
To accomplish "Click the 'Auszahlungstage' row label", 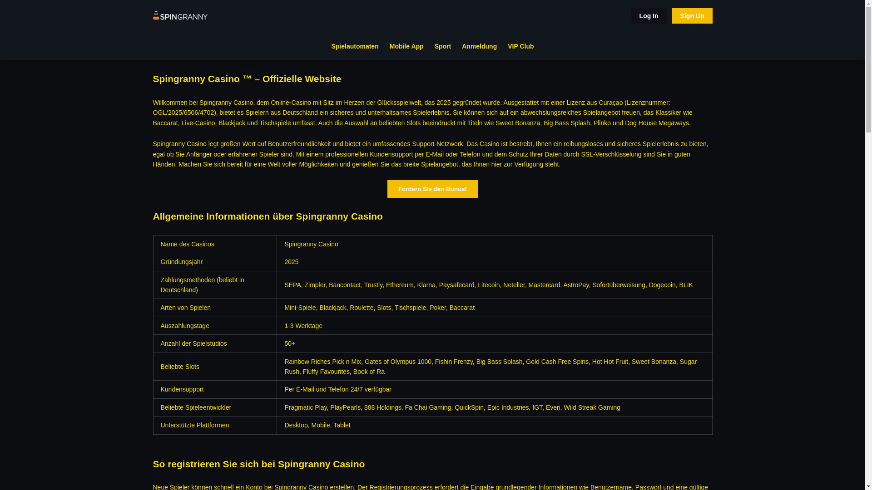I will pos(184,326).
